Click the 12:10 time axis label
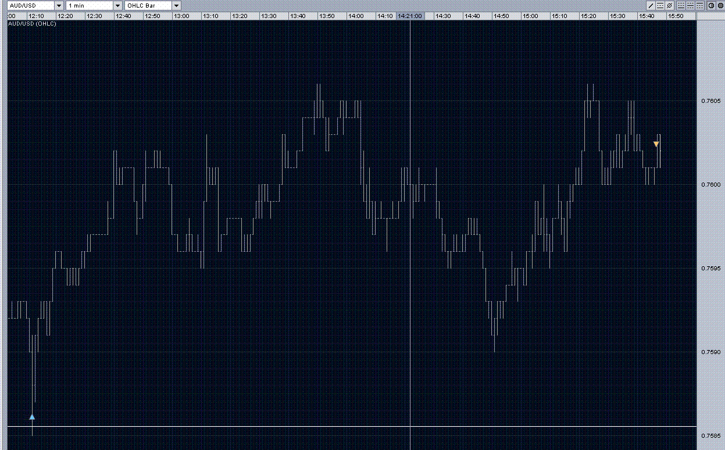The image size is (725, 450). 36,16
